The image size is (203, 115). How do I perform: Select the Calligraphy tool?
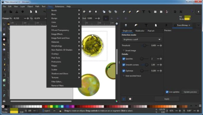pos(4,70)
